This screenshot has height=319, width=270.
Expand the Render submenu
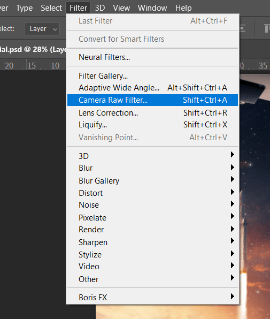point(152,230)
